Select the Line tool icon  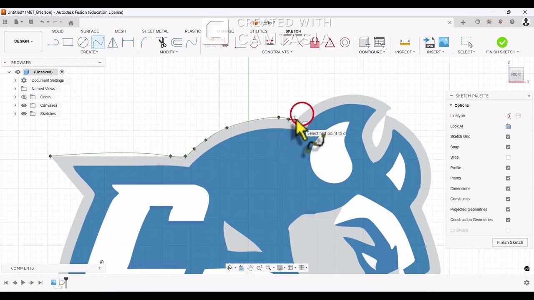(x=53, y=42)
